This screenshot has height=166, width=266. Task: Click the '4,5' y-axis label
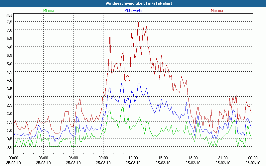pos(9,72)
